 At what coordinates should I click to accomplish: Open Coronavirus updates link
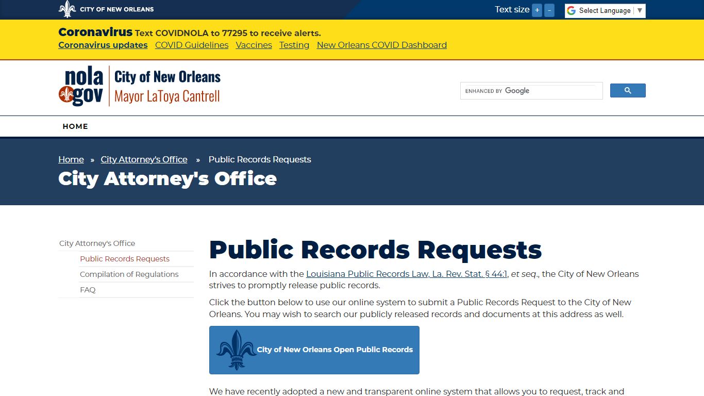tap(103, 45)
